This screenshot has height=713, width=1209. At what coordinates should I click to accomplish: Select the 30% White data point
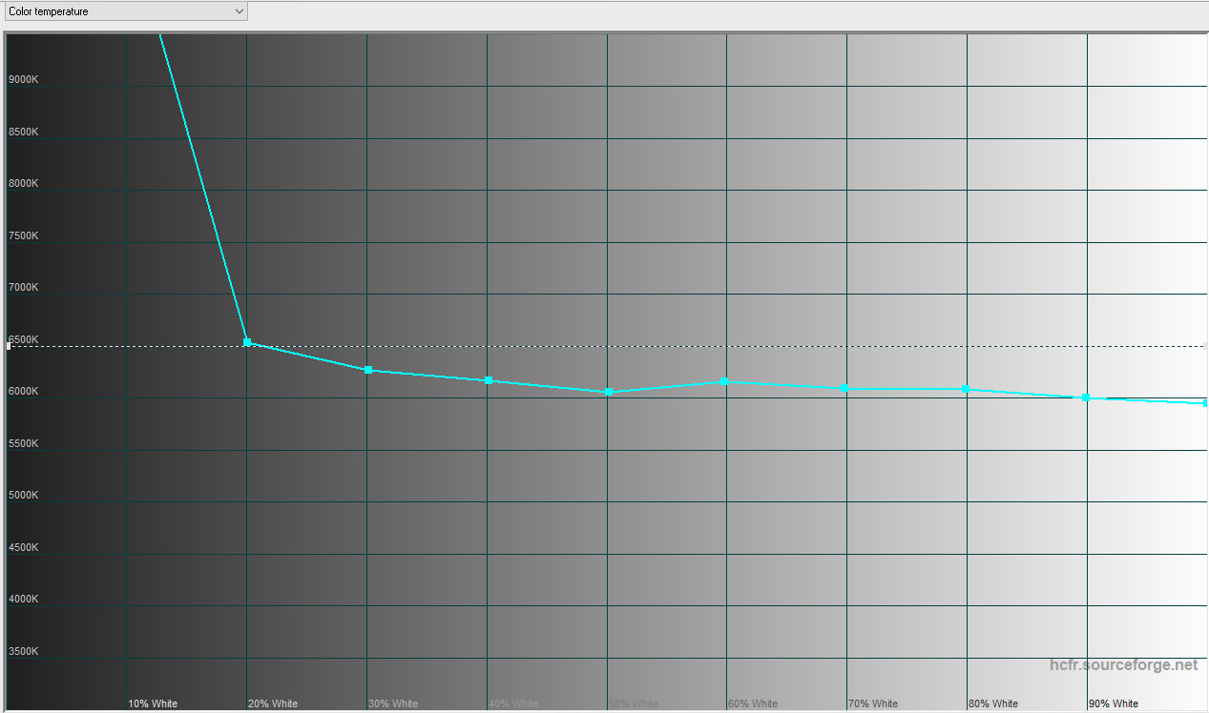pyautogui.click(x=368, y=370)
